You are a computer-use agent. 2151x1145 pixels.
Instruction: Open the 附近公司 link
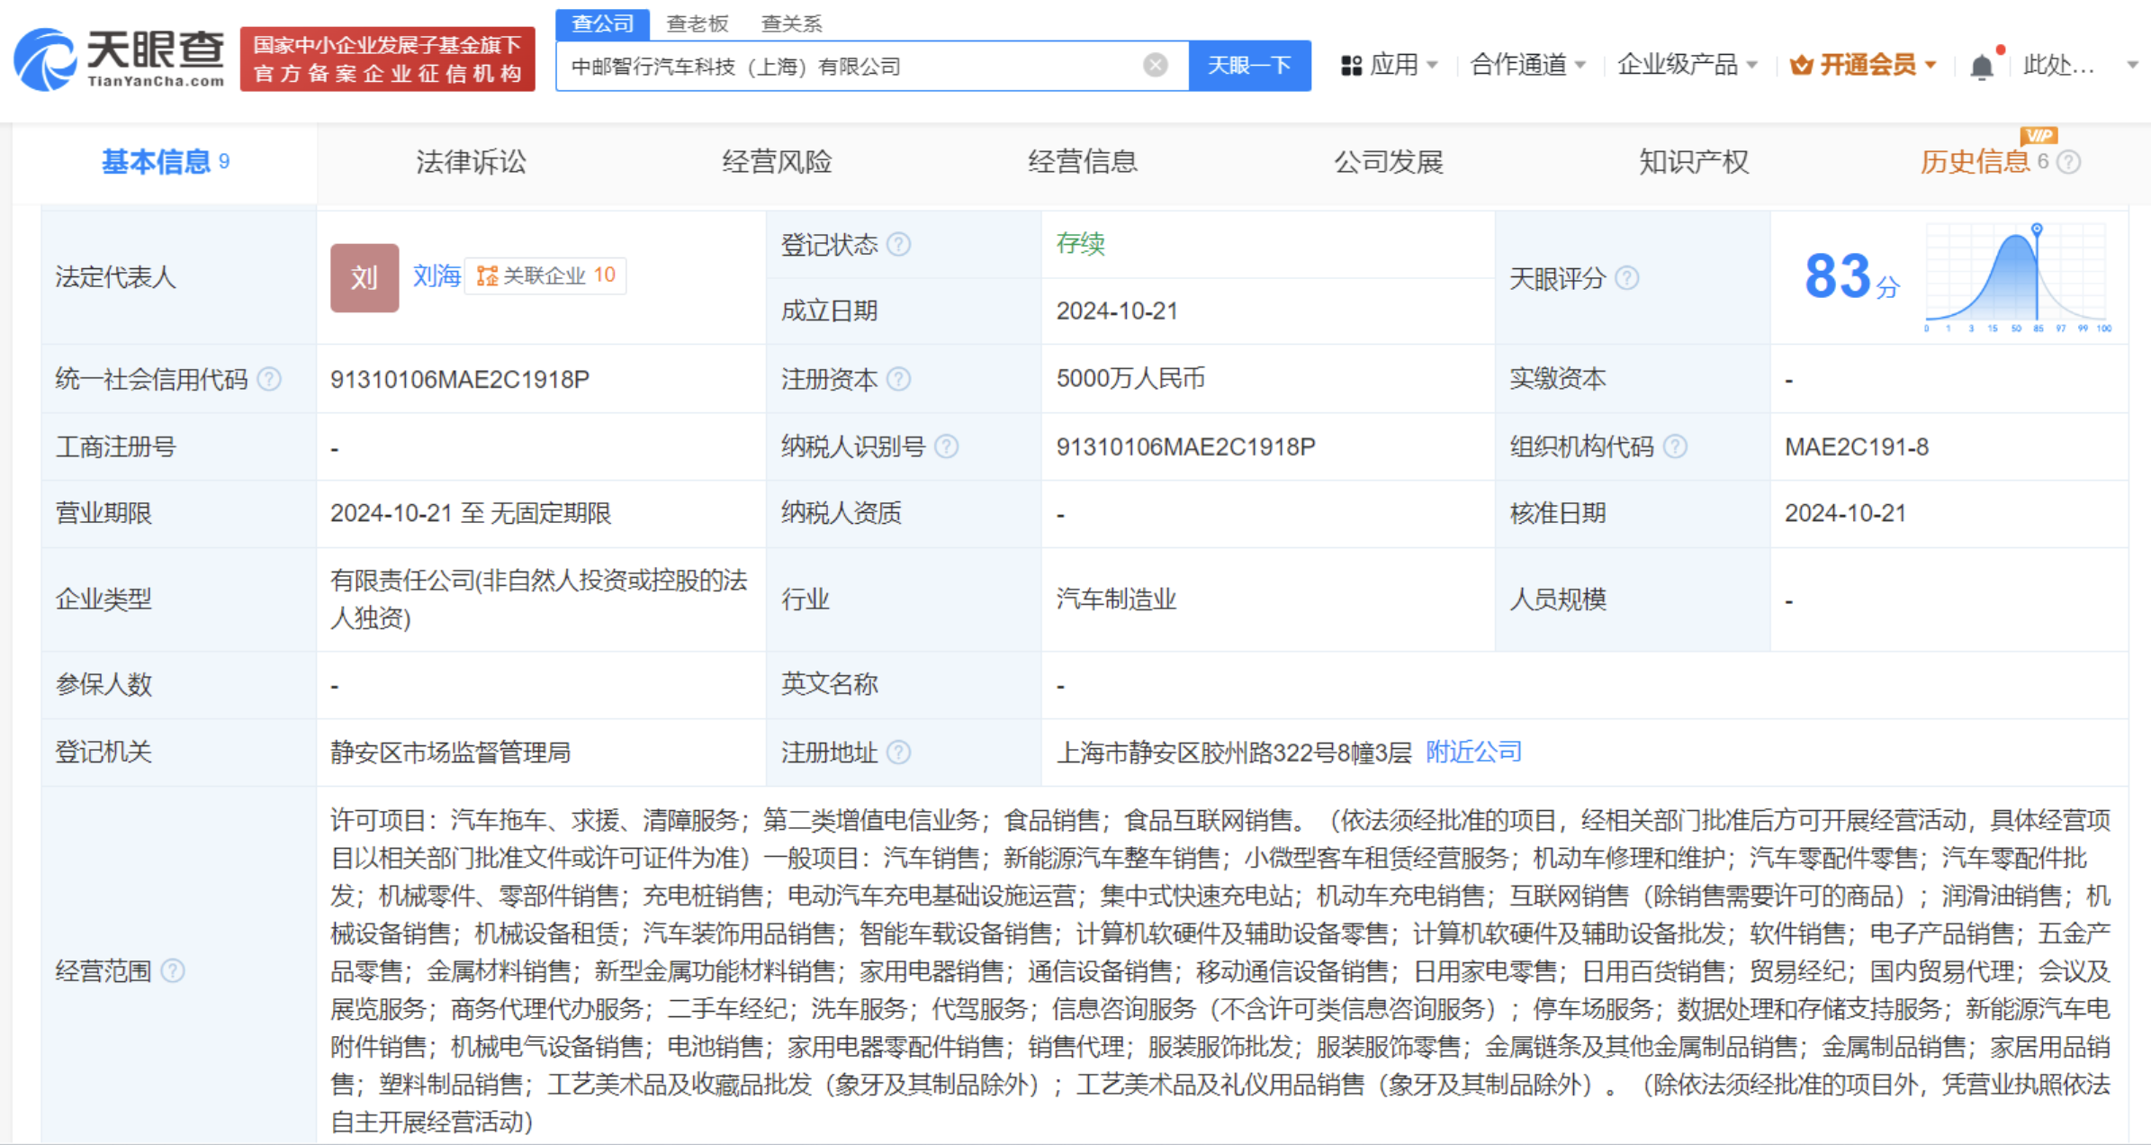1473,752
